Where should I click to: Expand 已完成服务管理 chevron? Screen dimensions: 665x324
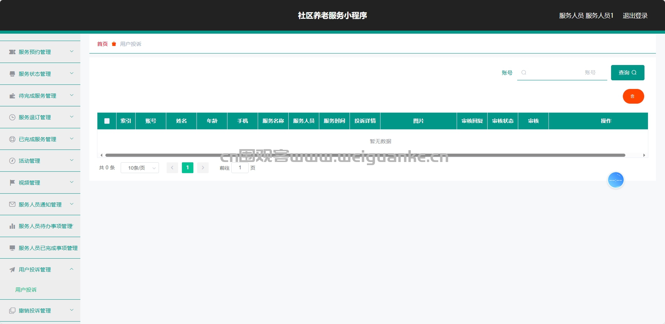[72, 139]
